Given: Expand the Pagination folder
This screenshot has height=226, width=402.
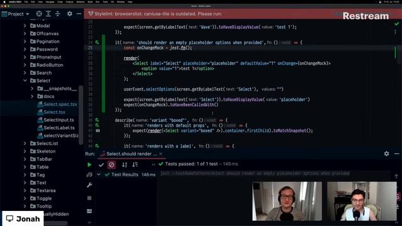Looking at the screenshot, I should click(25, 41).
